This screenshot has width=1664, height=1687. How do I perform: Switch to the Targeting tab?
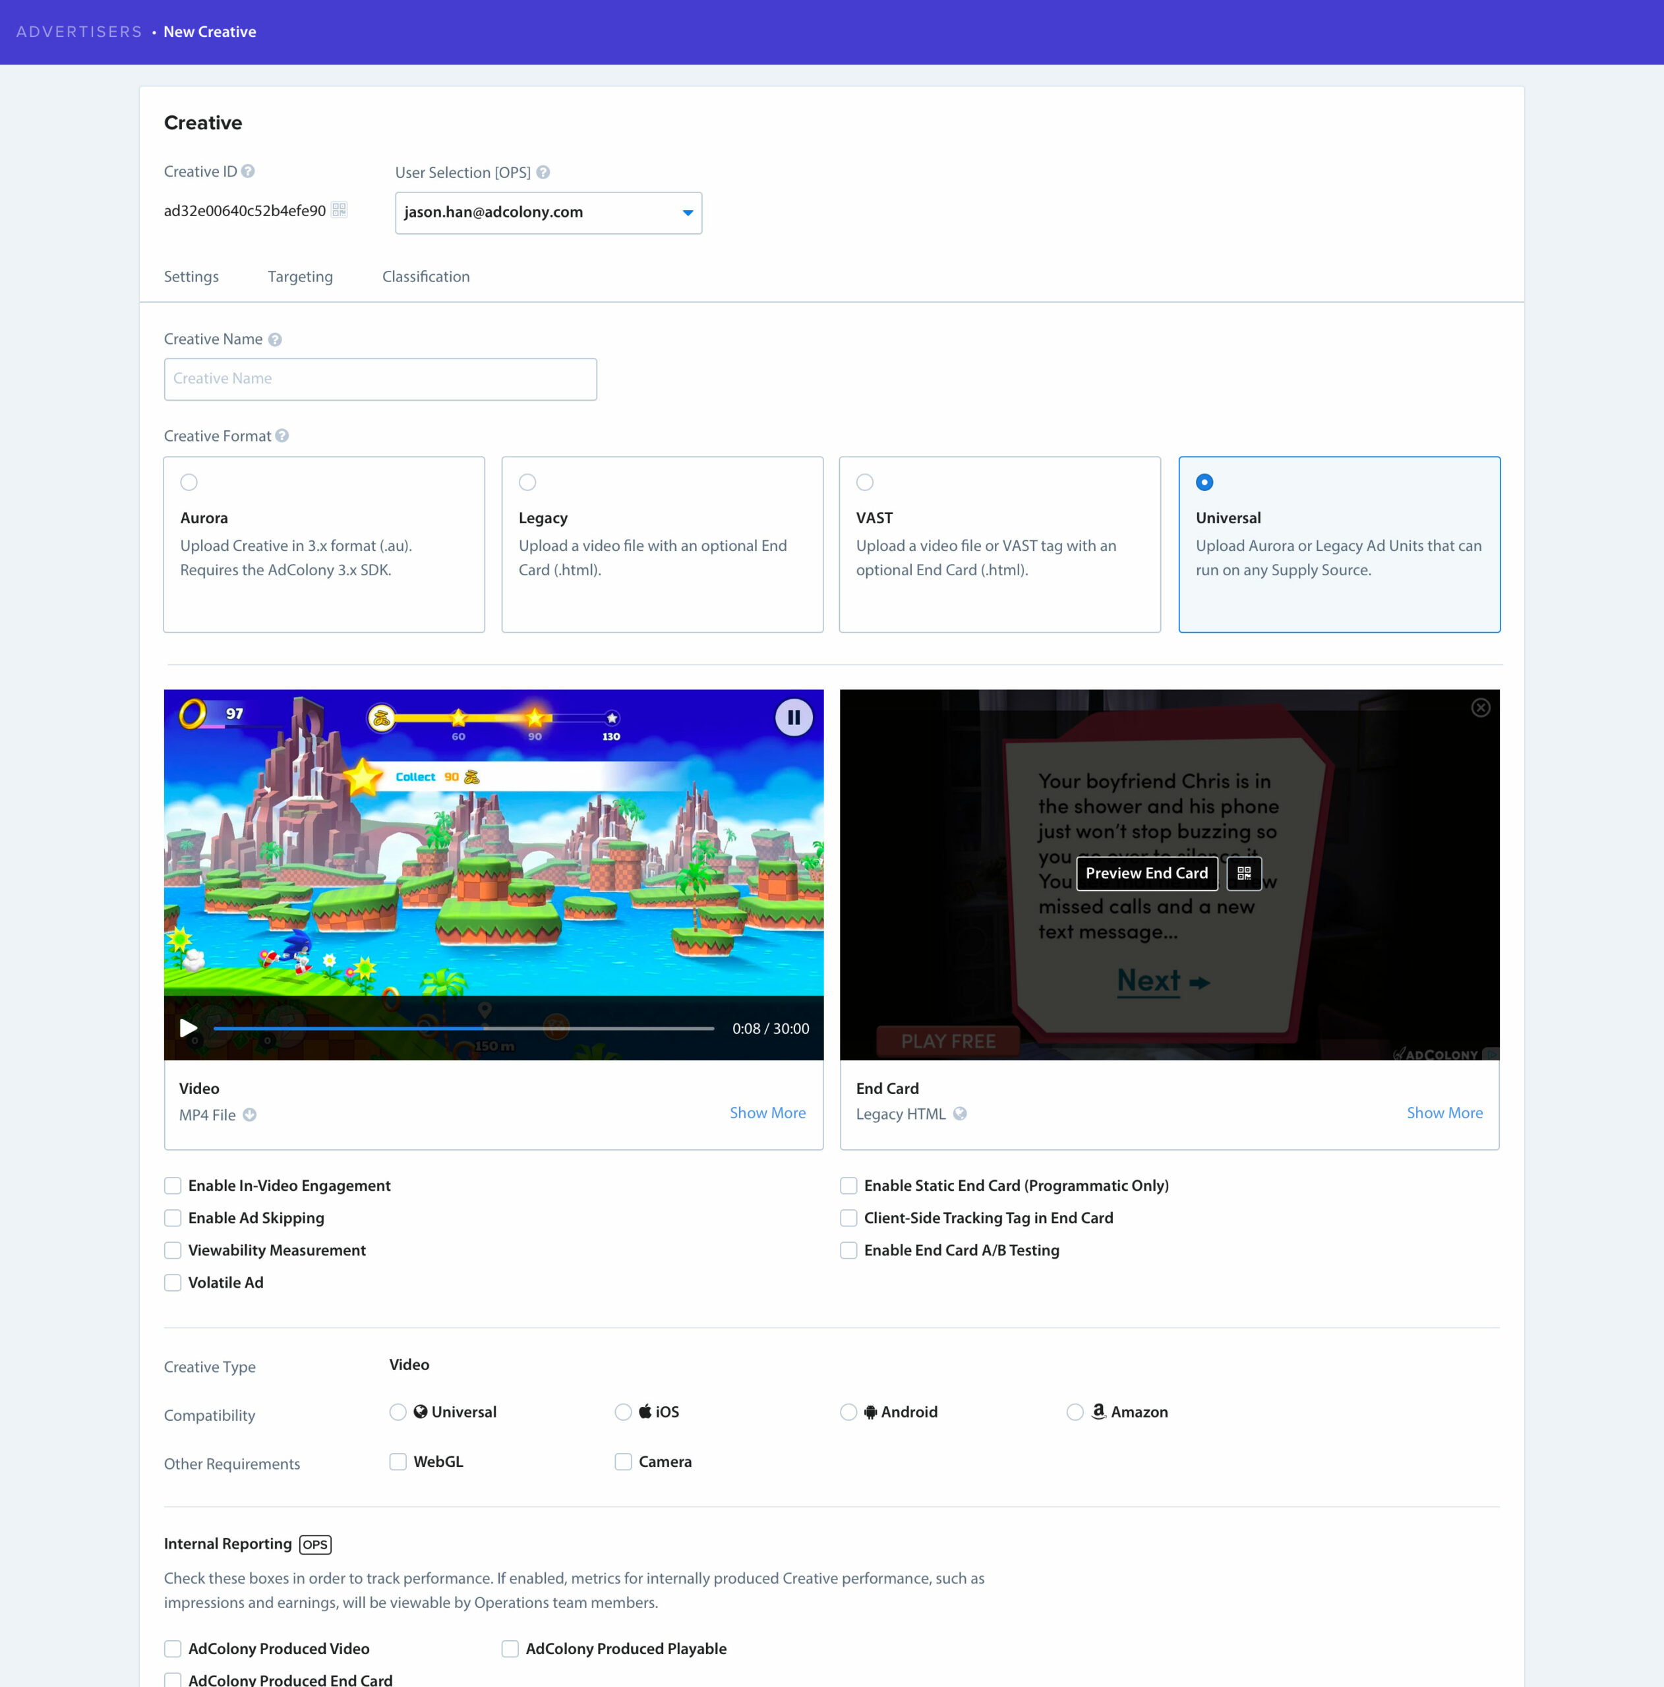(301, 277)
